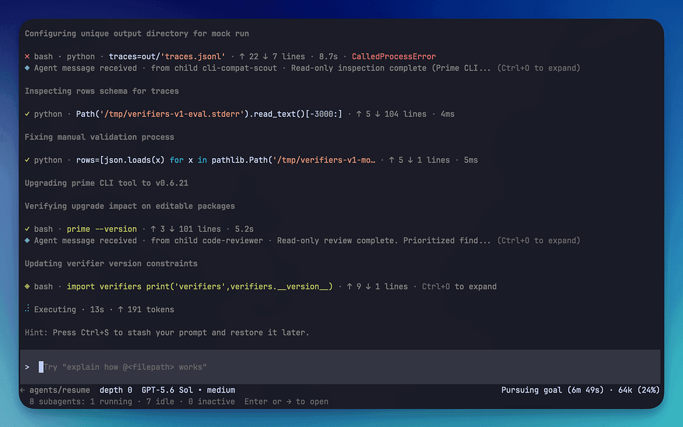The width and height of the screenshot is (683, 427).
Task: Click the Executing spinner icon
Action: tap(27, 309)
